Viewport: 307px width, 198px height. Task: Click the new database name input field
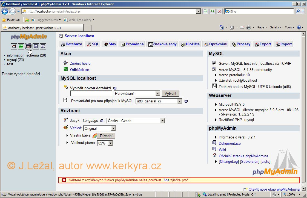point(91,93)
